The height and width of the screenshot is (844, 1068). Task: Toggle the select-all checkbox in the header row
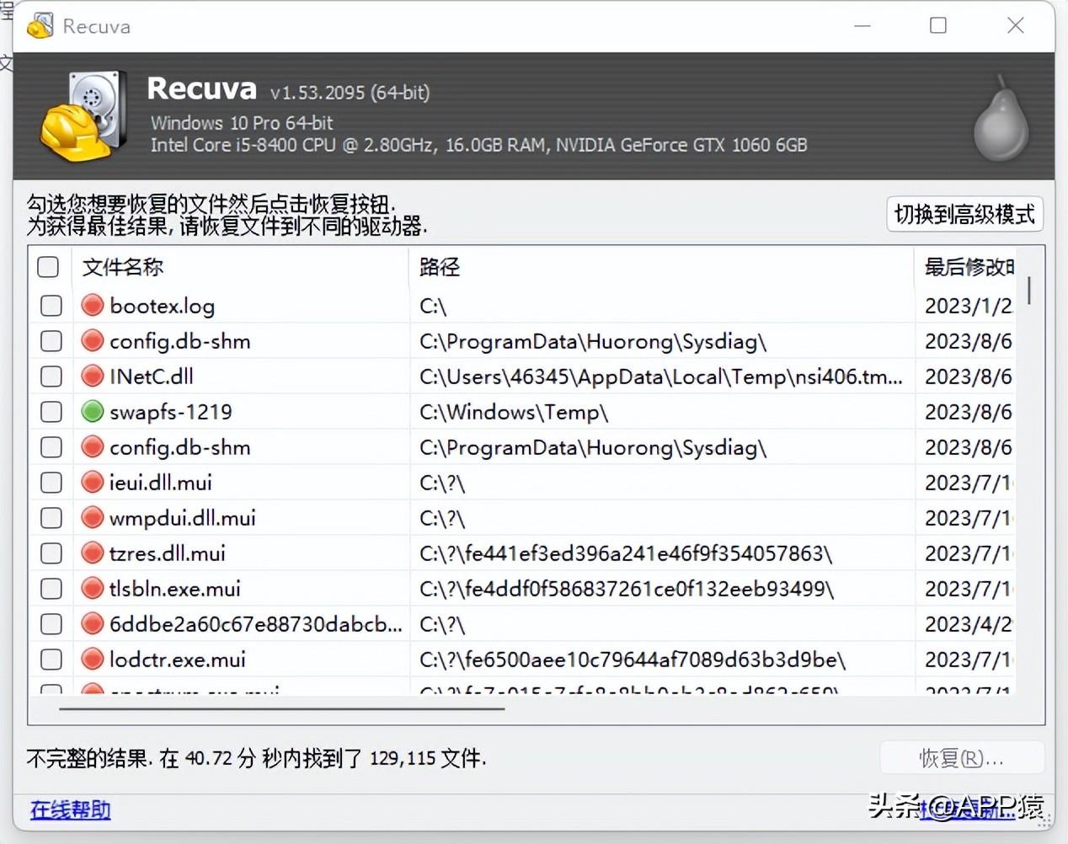(x=48, y=267)
